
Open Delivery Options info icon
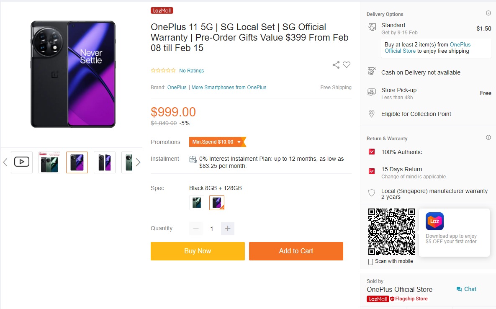488,13
